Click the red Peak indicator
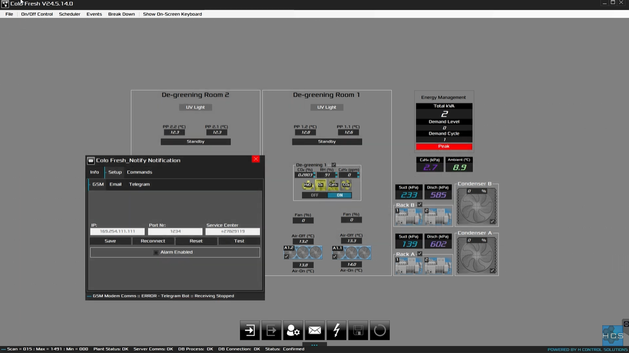 (x=444, y=146)
